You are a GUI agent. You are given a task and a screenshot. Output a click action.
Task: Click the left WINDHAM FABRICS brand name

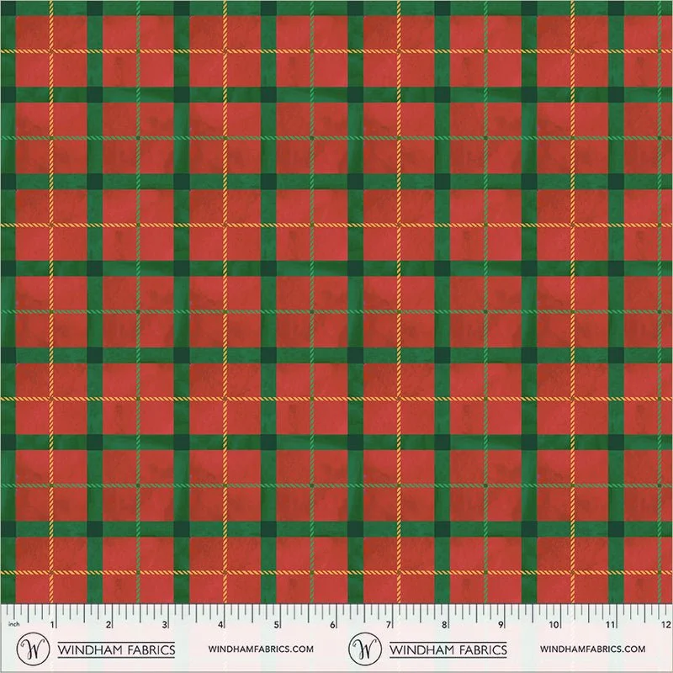point(116,649)
